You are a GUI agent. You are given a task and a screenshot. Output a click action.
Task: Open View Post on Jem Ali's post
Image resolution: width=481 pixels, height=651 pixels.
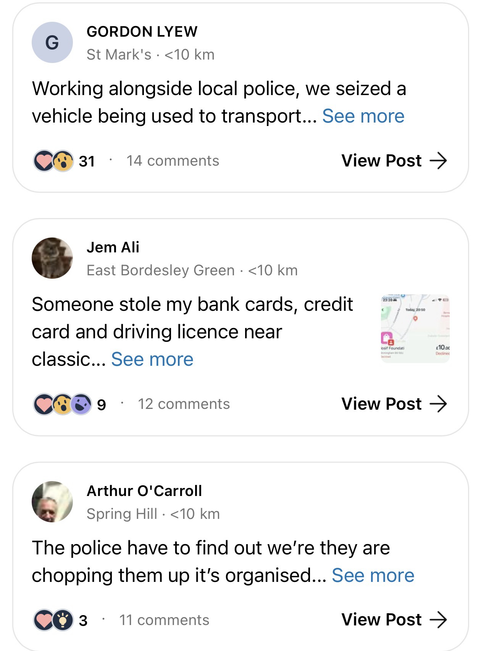[394, 404]
